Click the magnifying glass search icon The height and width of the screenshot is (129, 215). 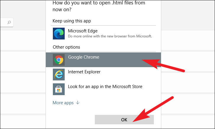click(9, 22)
